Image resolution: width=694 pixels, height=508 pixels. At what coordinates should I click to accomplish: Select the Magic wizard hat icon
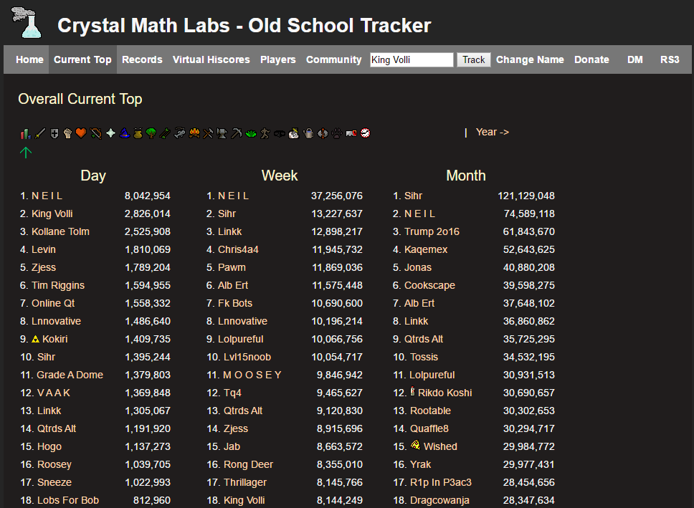click(125, 133)
